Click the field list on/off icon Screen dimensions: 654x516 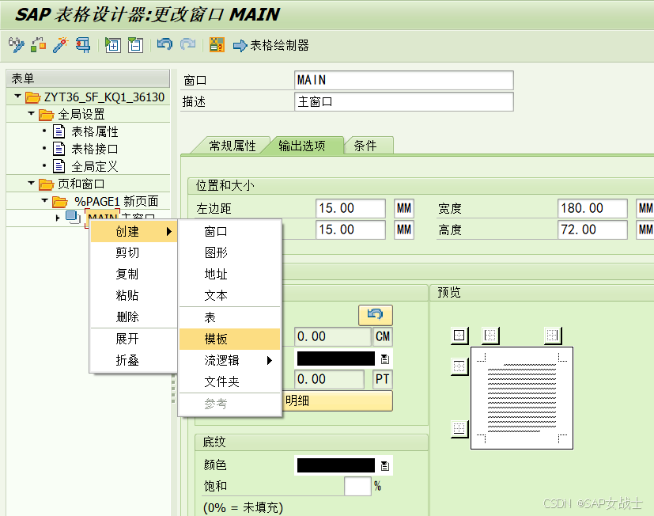[217, 44]
